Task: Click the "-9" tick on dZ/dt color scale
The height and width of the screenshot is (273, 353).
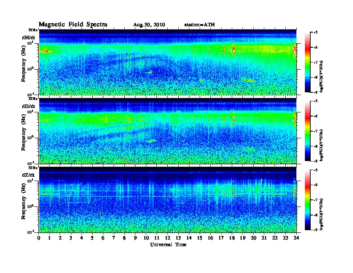Action: tap(316, 230)
